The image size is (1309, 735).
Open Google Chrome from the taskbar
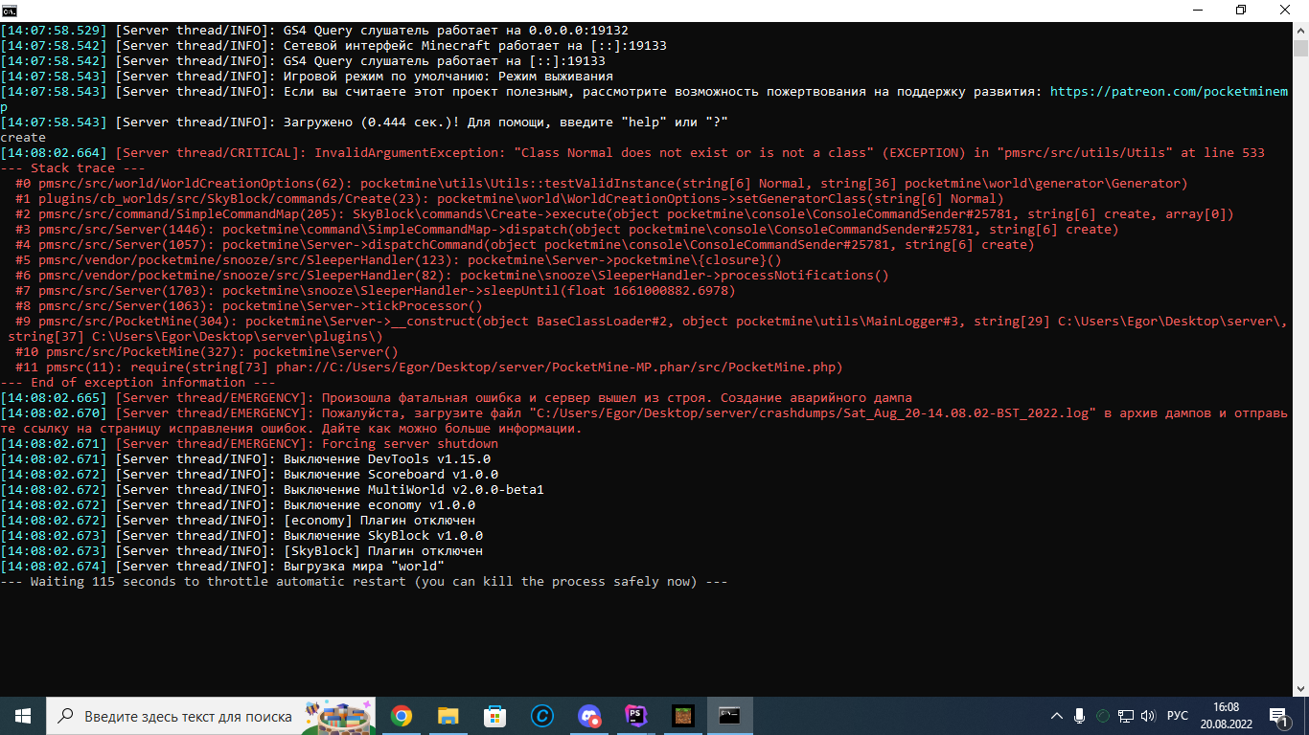402,716
